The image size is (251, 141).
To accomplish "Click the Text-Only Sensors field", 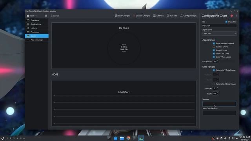I will [219, 113].
